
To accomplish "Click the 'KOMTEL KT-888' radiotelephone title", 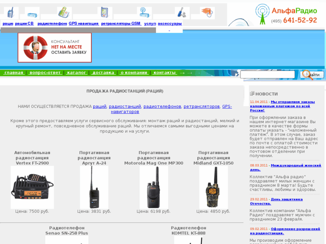I will coord(188,233).
